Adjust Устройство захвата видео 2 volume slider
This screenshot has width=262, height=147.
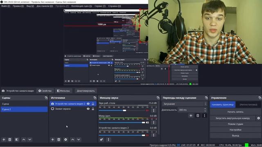tap(143, 135)
